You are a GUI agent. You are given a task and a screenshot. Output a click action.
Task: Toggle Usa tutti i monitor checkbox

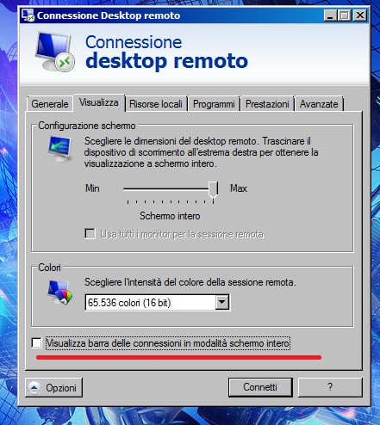point(90,233)
